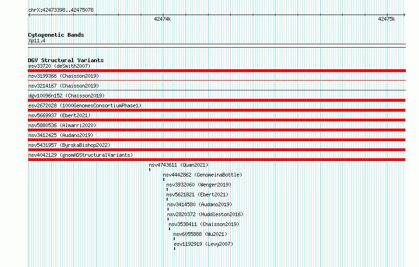
Task: Open nsv4743611 (Quan2021) variant label
Action: coord(178,165)
